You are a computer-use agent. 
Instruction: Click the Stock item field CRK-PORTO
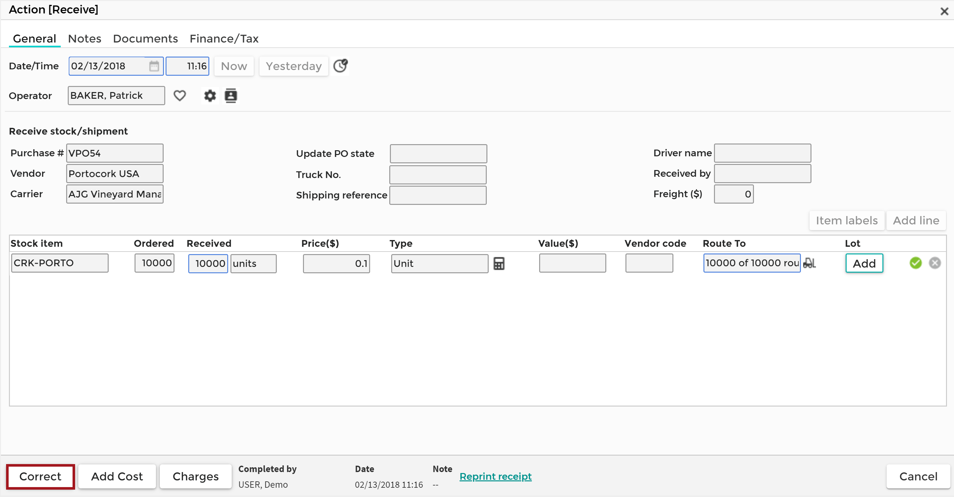click(60, 263)
